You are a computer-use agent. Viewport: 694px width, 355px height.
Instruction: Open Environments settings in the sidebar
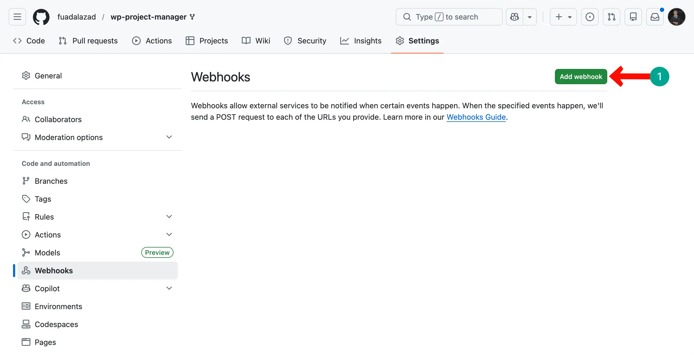(59, 306)
